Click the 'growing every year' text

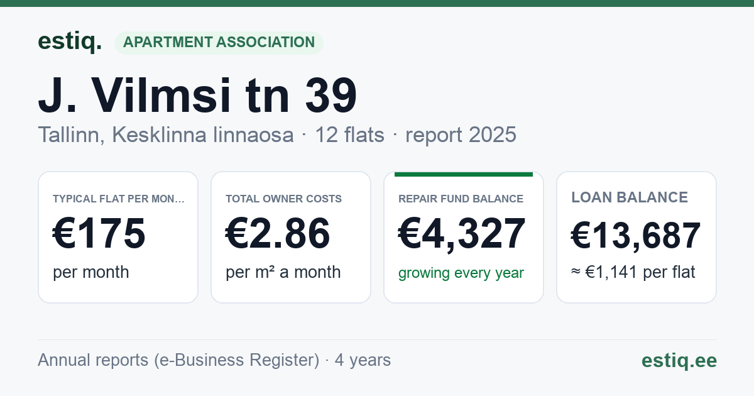click(x=461, y=273)
